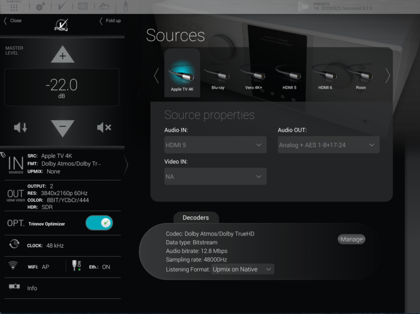Viewport: 420px width, 314px height.
Task: Open the Info row
Action: (x=63, y=288)
